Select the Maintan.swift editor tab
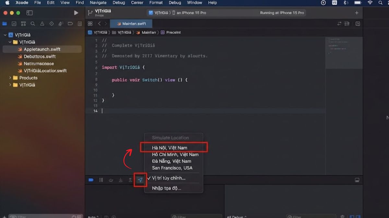389x218 pixels. click(131, 24)
